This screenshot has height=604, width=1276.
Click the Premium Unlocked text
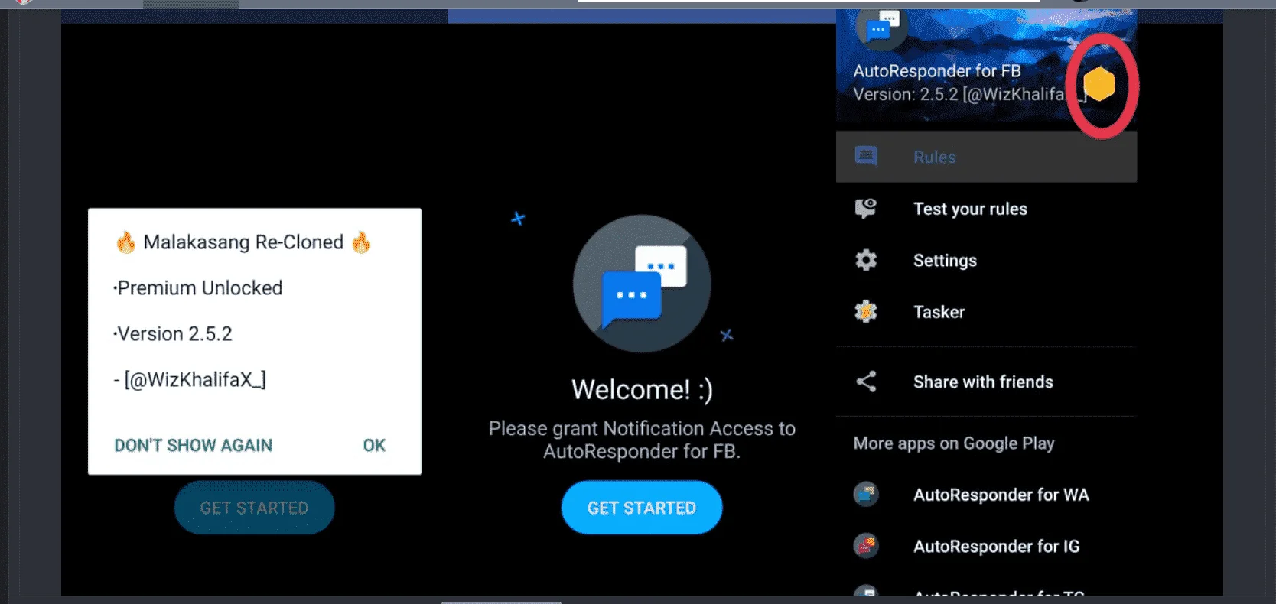pos(198,287)
